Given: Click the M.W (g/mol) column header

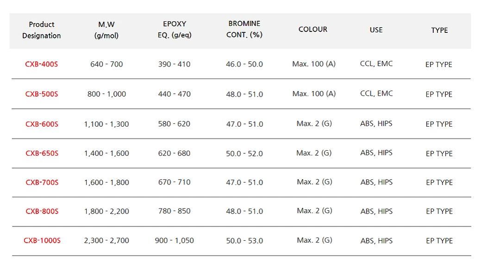Looking at the screenshot, I should click(106, 30).
